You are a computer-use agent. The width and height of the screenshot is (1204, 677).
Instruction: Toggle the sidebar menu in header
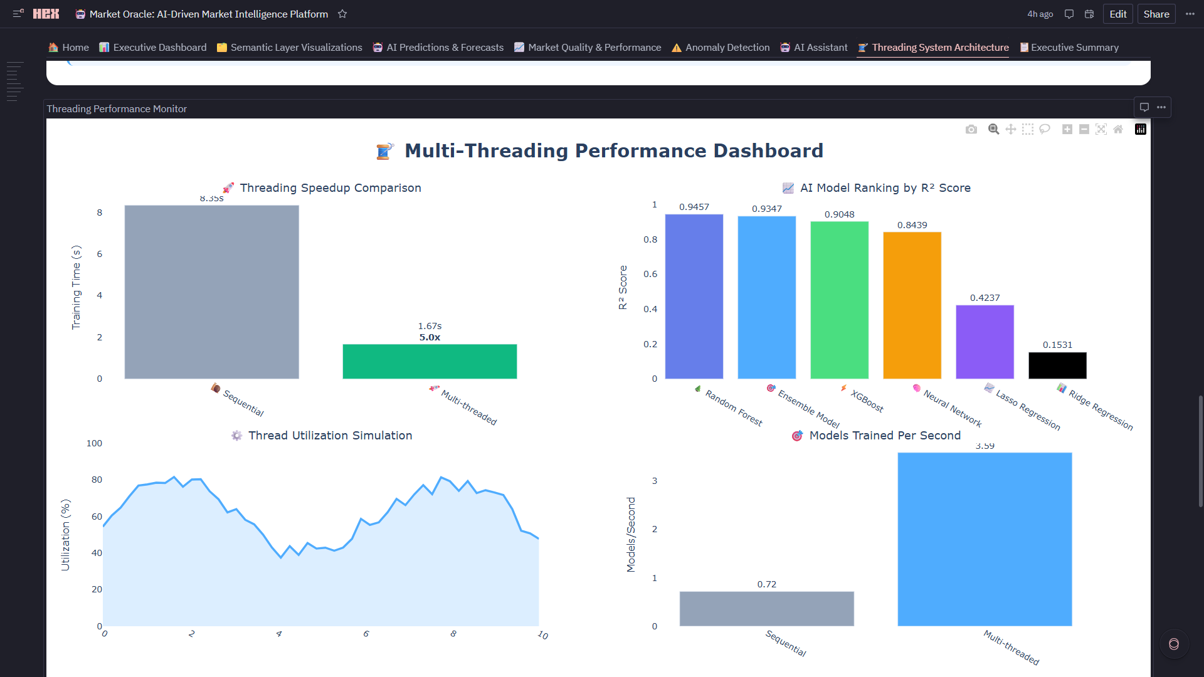18,14
